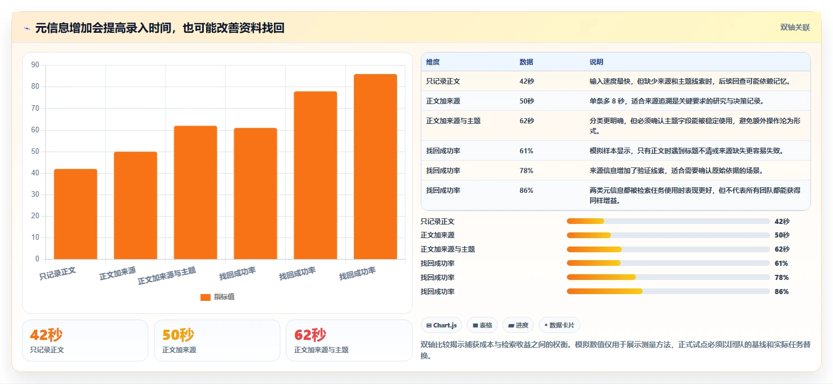Select the 42秒 table cell
This screenshot has width=833, height=384.
click(x=527, y=81)
